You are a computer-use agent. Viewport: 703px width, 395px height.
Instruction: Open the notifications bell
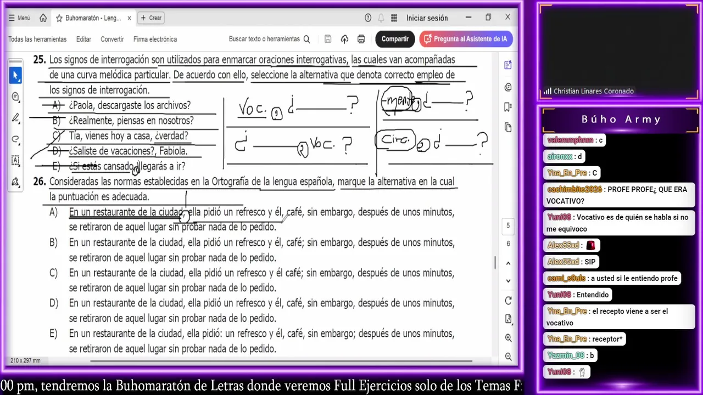click(381, 18)
